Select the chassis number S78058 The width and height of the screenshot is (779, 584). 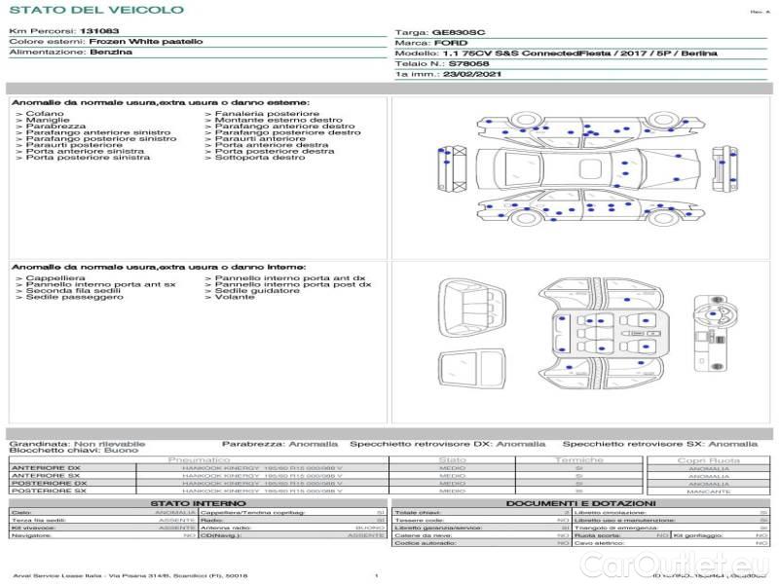click(x=469, y=64)
